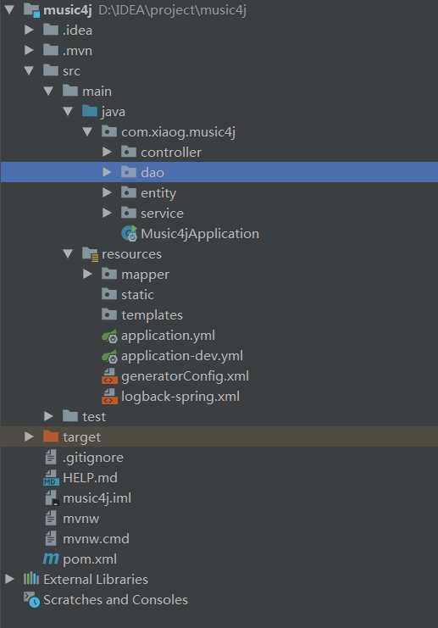438x628 pixels.
Task: Expand the controller package
Action: pos(107,152)
